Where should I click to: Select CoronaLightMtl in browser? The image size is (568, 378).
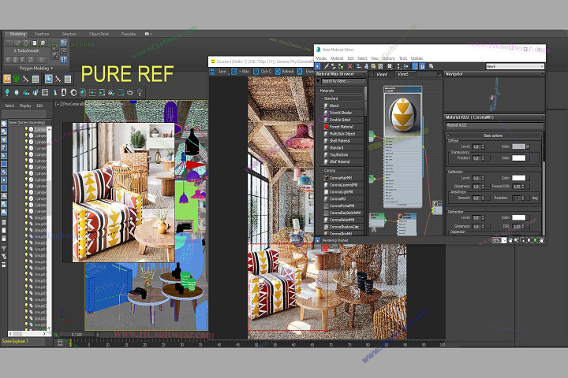tap(343, 191)
